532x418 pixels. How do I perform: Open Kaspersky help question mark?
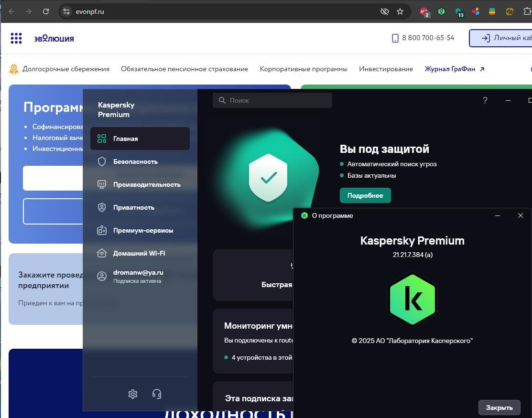click(x=485, y=100)
